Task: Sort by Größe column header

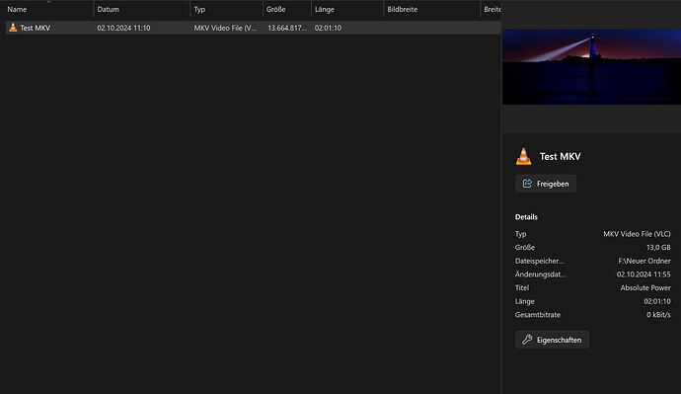Action: click(275, 9)
